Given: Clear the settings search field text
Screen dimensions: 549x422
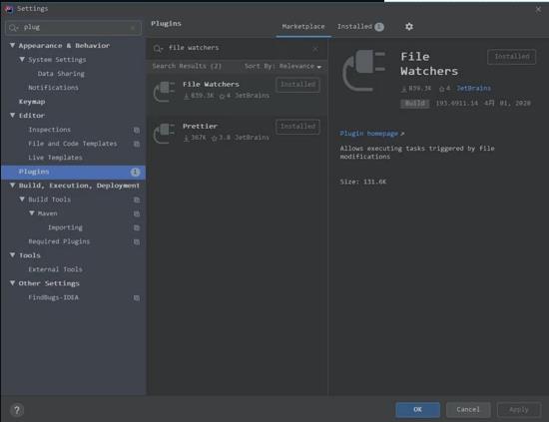Looking at the screenshot, I should (133, 28).
